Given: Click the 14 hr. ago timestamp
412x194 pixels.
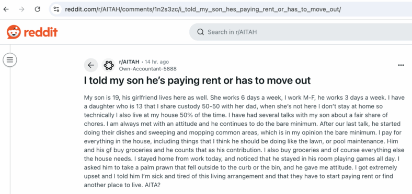Looking at the screenshot, I should [157, 62].
